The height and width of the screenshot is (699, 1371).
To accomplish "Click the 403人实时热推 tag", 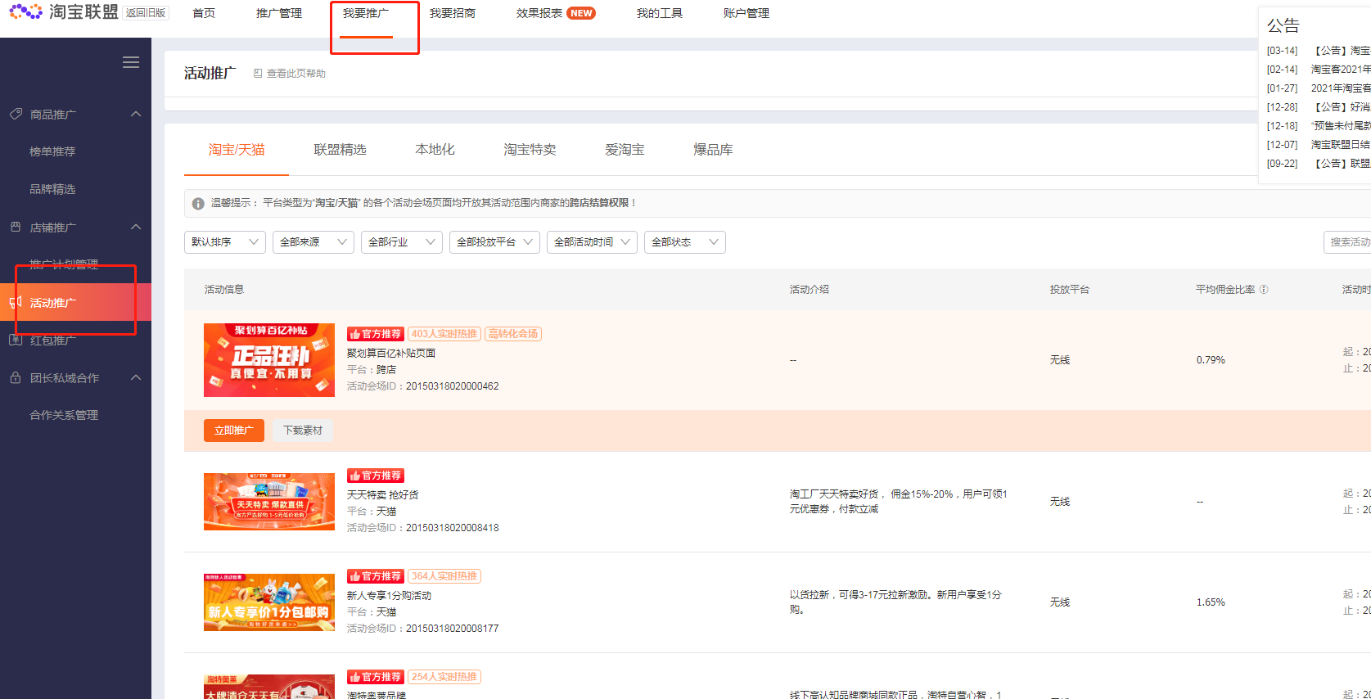I will pos(444,334).
